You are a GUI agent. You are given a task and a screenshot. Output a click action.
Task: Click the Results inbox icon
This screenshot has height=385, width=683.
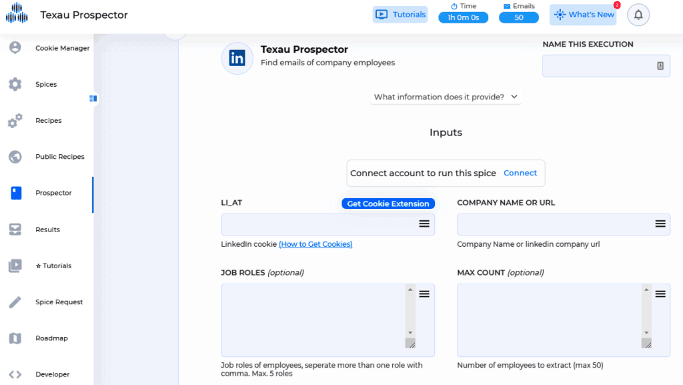point(15,230)
